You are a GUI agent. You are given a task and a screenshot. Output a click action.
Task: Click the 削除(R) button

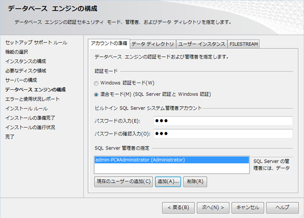[x=195, y=182]
